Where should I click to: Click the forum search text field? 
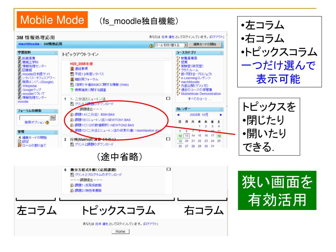[x=34, y=117]
